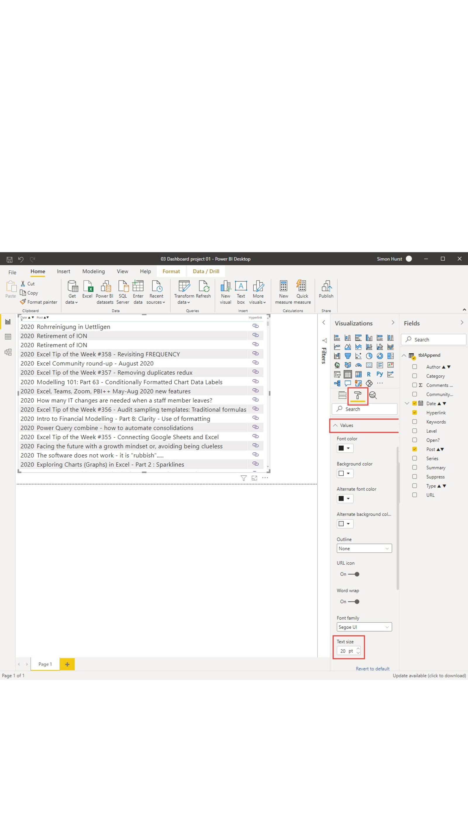Viewport: 468px width, 832px height.
Task: Open the File menu
Action: click(12, 272)
